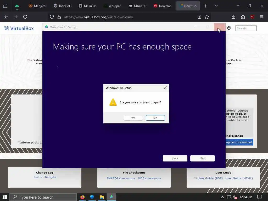This screenshot has height=201, width=268.
Task: Open the SHA256 checksums link
Action: coord(121,178)
